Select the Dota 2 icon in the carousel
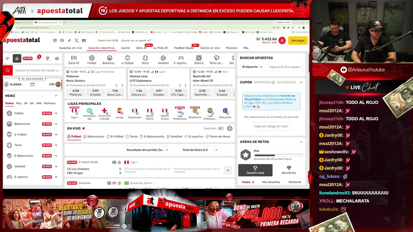The height and width of the screenshot is (232, 413). click(x=199, y=58)
